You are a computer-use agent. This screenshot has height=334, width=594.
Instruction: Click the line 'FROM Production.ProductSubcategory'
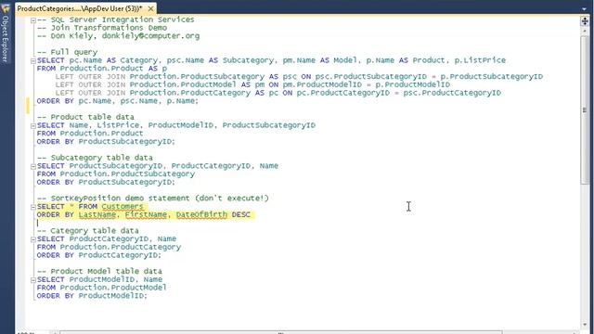coord(115,174)
